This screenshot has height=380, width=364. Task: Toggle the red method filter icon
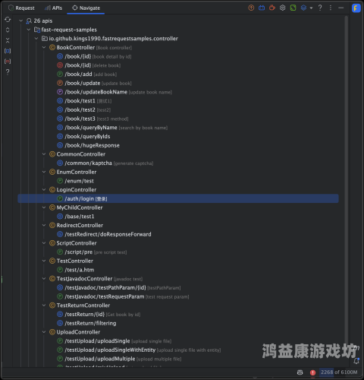click(8, 62)
